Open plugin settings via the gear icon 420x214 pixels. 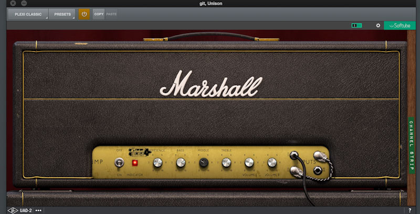click(x=378, y=25)
